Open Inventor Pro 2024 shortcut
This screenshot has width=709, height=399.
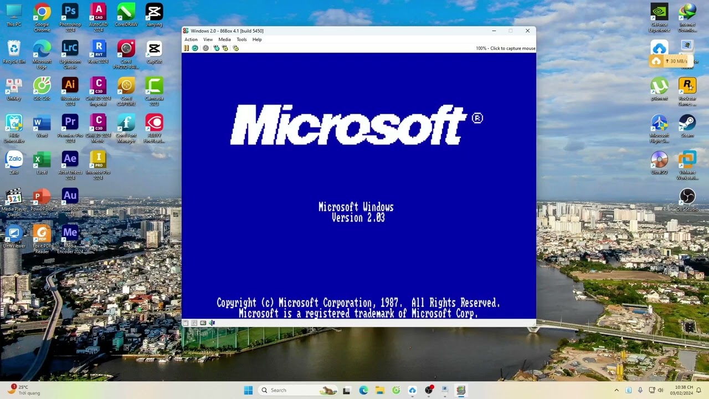click(x=98, y=165)
